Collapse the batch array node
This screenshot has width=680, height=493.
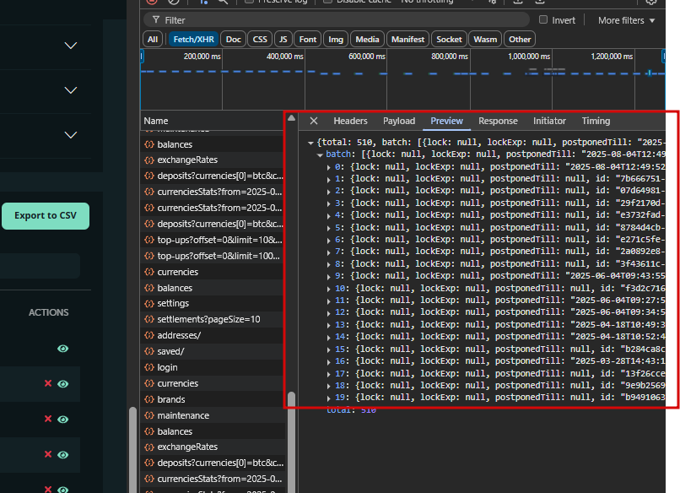(320, 155)
